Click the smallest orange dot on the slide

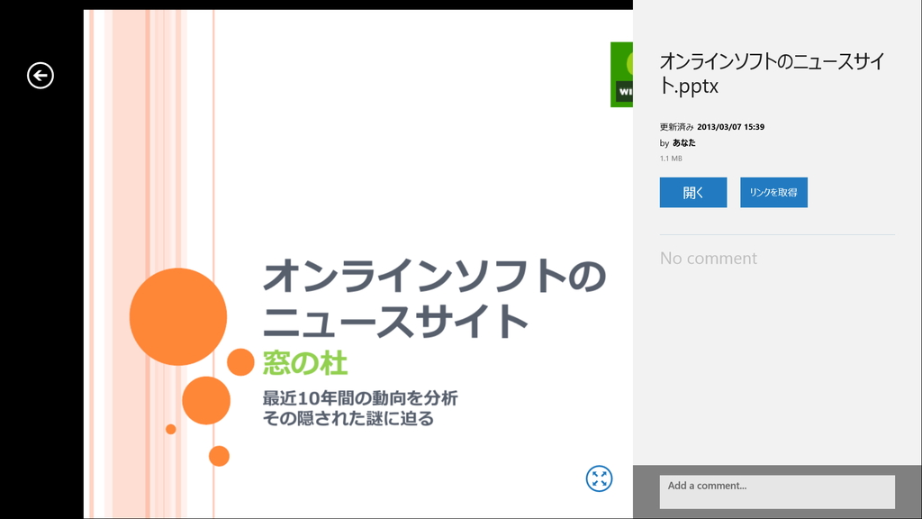tap(169, 428)
